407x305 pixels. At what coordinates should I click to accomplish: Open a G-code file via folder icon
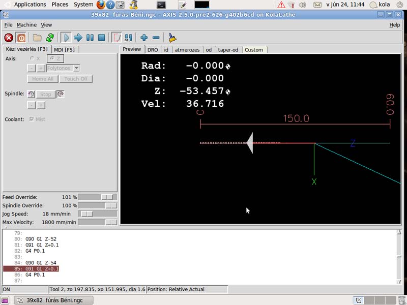[37, 38]
